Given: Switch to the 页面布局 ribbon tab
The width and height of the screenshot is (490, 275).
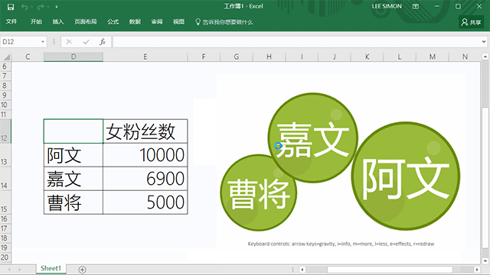Looking at the screenshot, I should pyautogui.click(x=86, y=21).
